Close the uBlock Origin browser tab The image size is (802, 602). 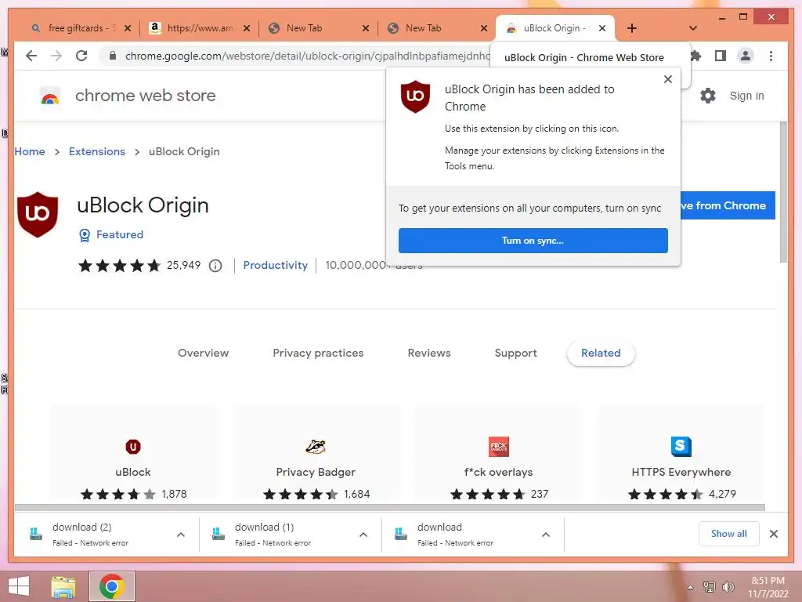point(602,28)
